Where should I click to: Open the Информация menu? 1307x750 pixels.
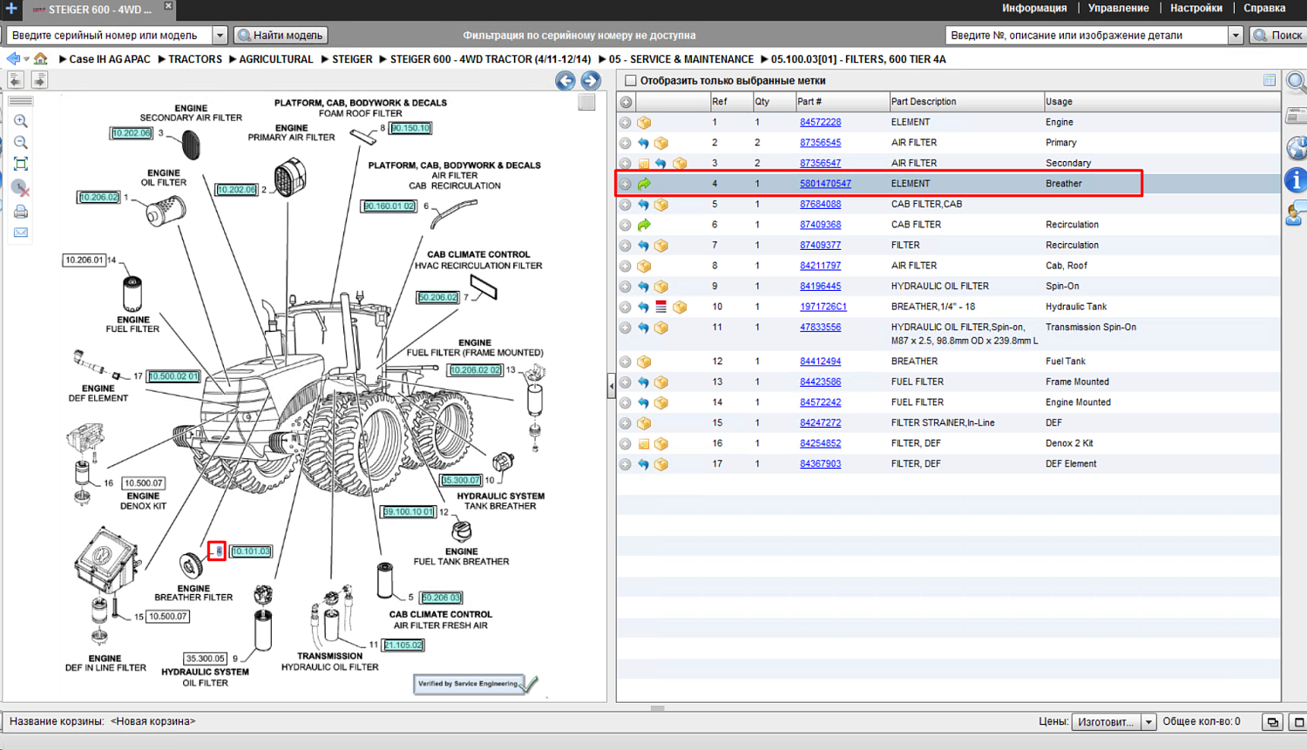[x=1034, y=9]
